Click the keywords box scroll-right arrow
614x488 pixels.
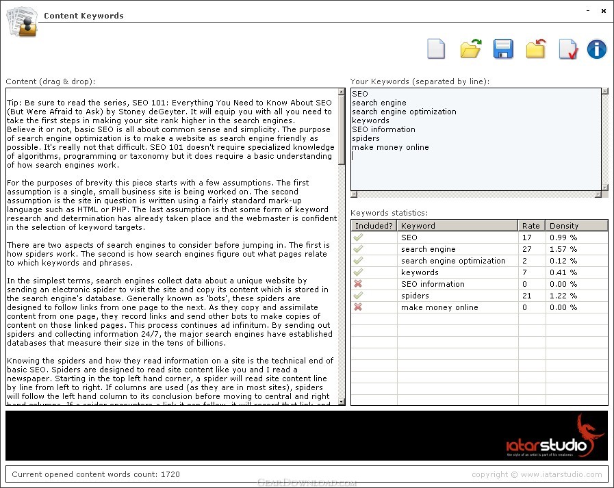(x=598, y=194)
